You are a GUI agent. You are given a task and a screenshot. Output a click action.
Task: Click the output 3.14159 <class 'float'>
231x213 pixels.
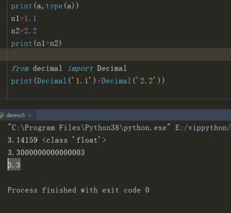click(x=57, y=140)
